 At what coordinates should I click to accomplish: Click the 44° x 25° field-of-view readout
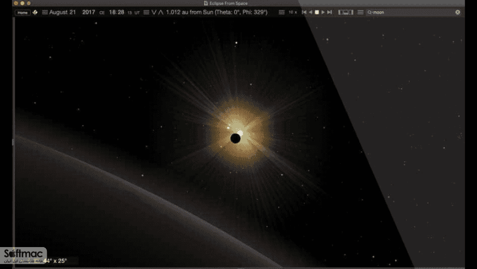pos(55,261)
